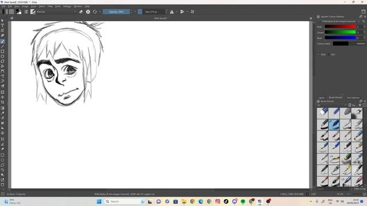The width and height of the screenshot is (367, 206).
Task: Open the blending mode Normal dropdown
Action: pyautogui.click(x=57, y=11)
